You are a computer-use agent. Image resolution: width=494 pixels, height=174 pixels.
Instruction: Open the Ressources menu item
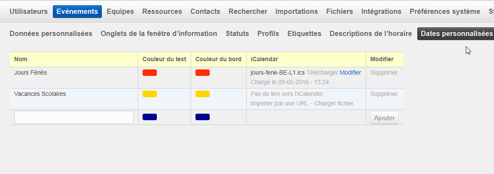(162, 12)
